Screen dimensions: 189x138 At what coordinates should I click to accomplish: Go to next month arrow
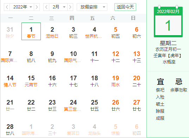pyautogui.click(x=70, y=7)
